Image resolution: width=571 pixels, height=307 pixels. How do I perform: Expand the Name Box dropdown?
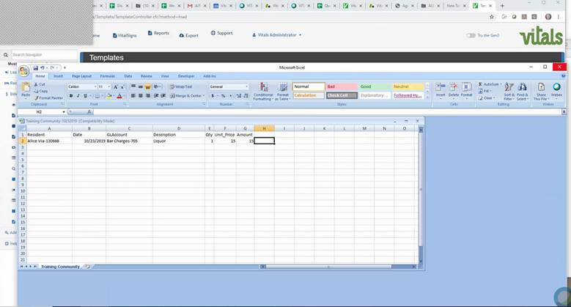[x=64, y=112]
